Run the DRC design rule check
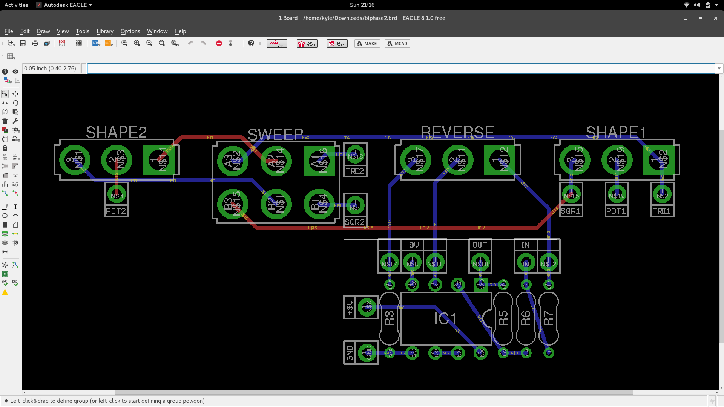 tap(15, 283)
